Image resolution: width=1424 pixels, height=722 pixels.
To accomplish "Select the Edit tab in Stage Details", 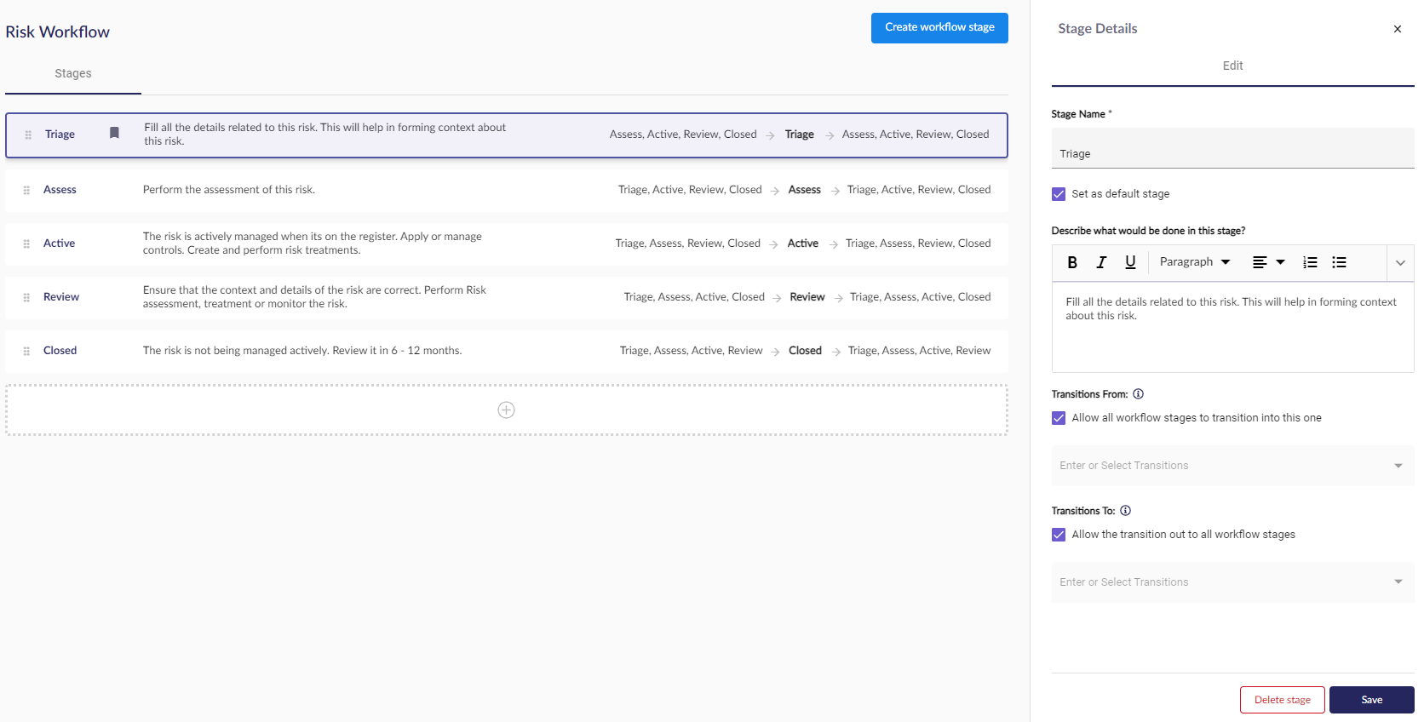I will (1232, 66).
